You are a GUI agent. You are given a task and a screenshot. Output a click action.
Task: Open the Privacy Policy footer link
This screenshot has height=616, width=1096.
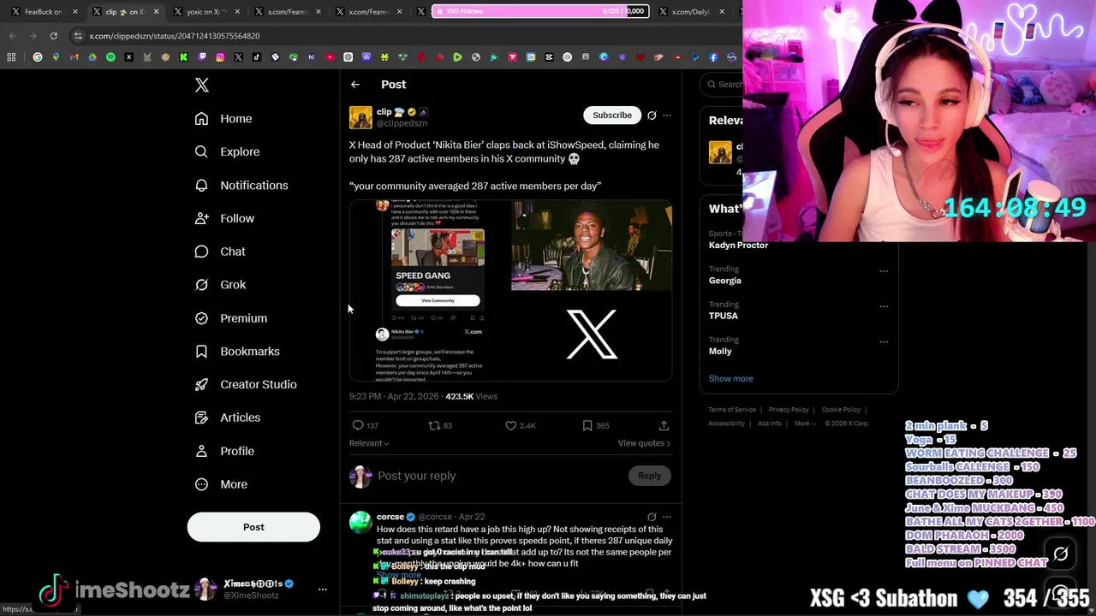(x=789, y=410)
